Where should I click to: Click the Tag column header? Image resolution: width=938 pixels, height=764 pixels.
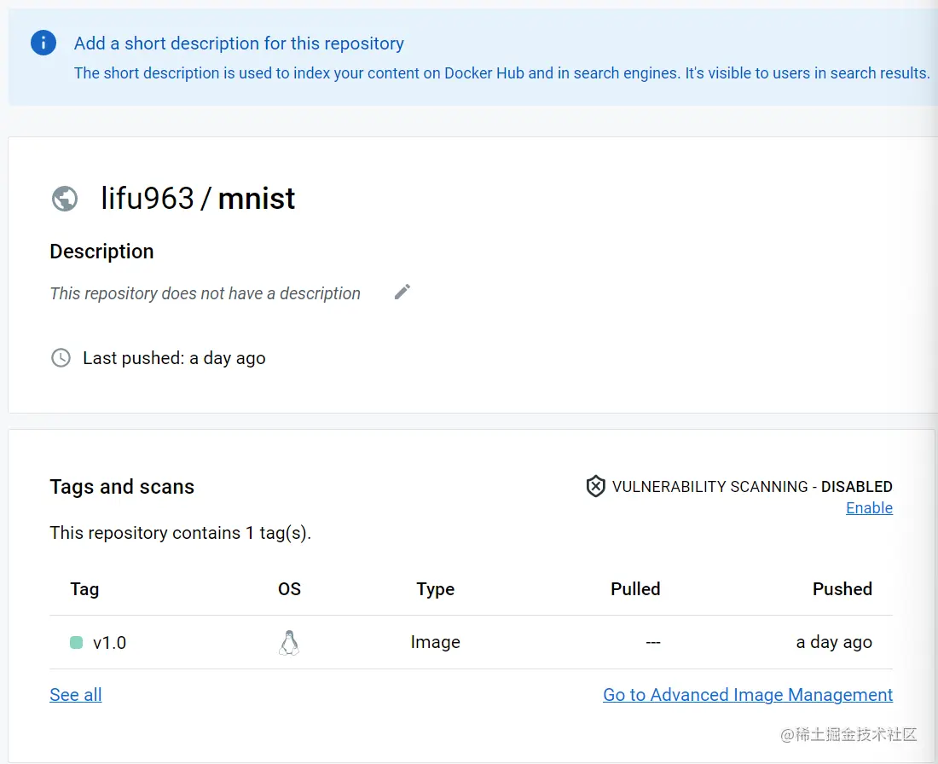pyautogui.click(x=84, y=589)
